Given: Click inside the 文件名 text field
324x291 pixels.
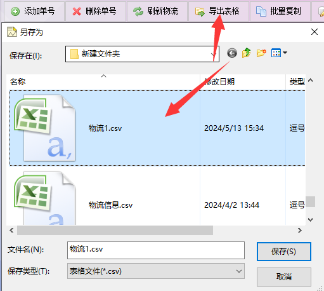Looking at the screenshot, I should click(x=156, y=250).
